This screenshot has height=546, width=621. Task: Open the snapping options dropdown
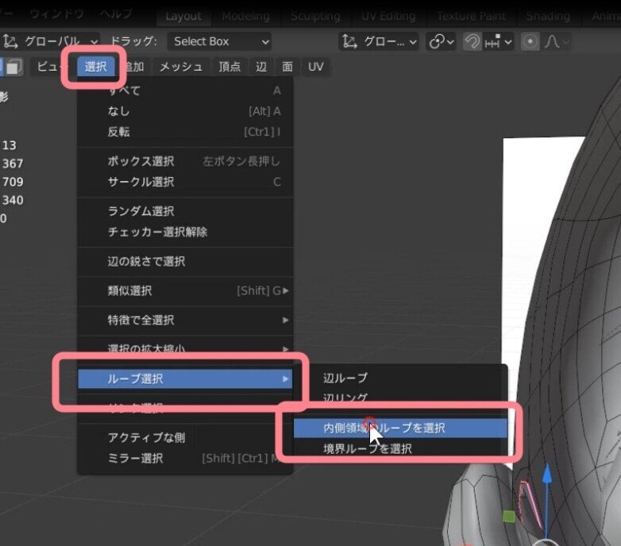pos(498,41)
